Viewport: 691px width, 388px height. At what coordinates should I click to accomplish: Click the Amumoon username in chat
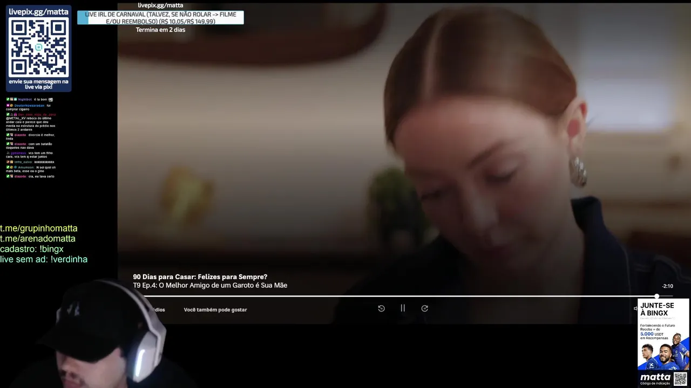point(25,168)
